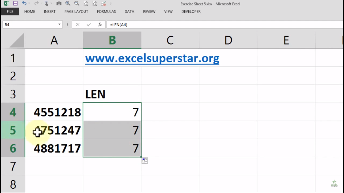344x193 pixels.
Task: Select cell containing 4881717
Action: [x=54, y=148]
